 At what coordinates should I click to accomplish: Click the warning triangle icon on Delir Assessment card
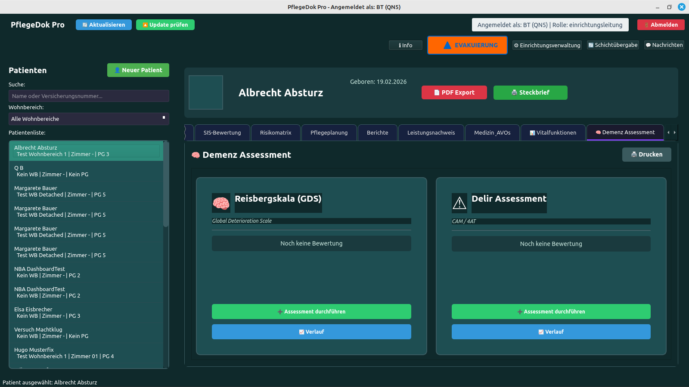tap(459, 203)
